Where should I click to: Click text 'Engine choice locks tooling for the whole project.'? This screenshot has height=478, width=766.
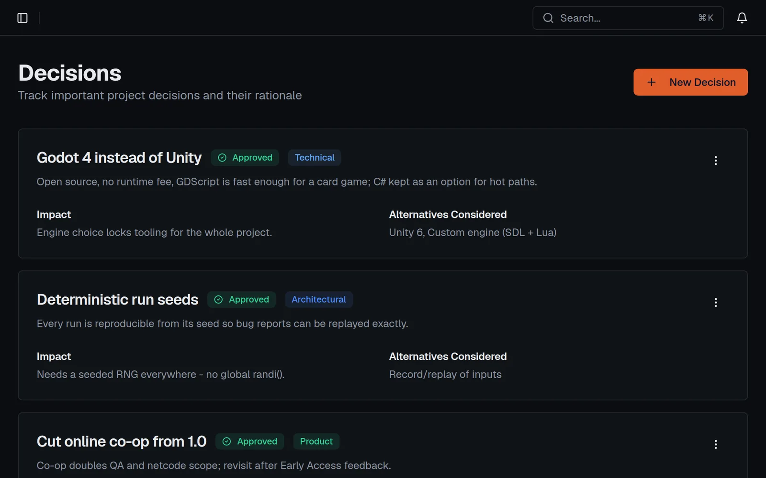point(154,232)
